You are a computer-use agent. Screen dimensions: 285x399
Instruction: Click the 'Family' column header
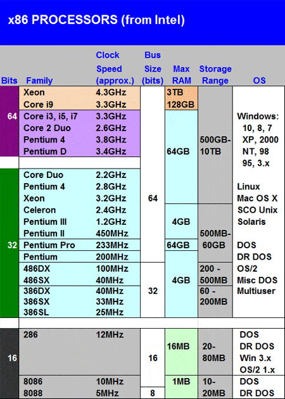coord(39,80)
